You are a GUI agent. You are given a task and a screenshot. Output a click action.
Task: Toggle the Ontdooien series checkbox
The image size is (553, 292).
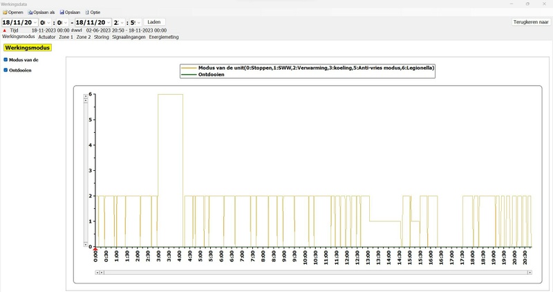[x=6, y=70]
